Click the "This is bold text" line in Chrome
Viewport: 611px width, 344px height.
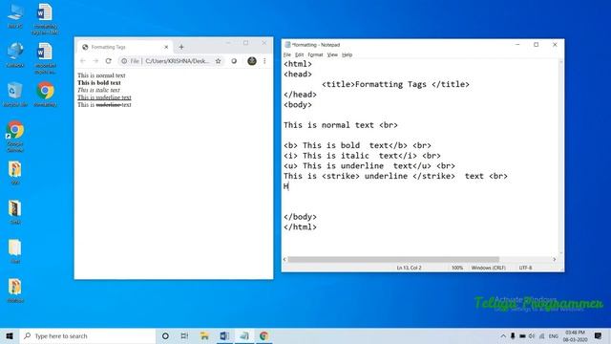(x=99, y=83)
